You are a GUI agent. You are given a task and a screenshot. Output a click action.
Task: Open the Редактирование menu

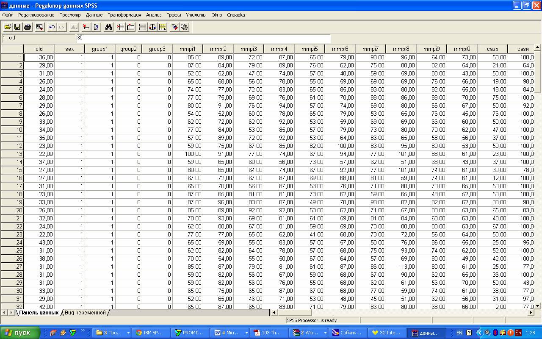[x=36, y=15]
